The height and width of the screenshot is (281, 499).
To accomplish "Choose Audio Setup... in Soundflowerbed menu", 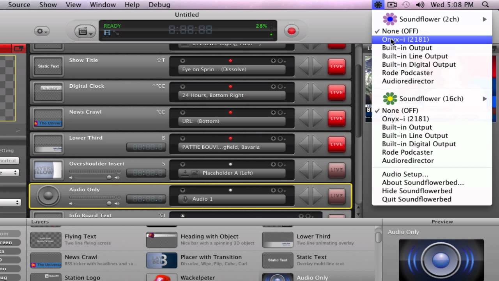I will tap(432, 174).
